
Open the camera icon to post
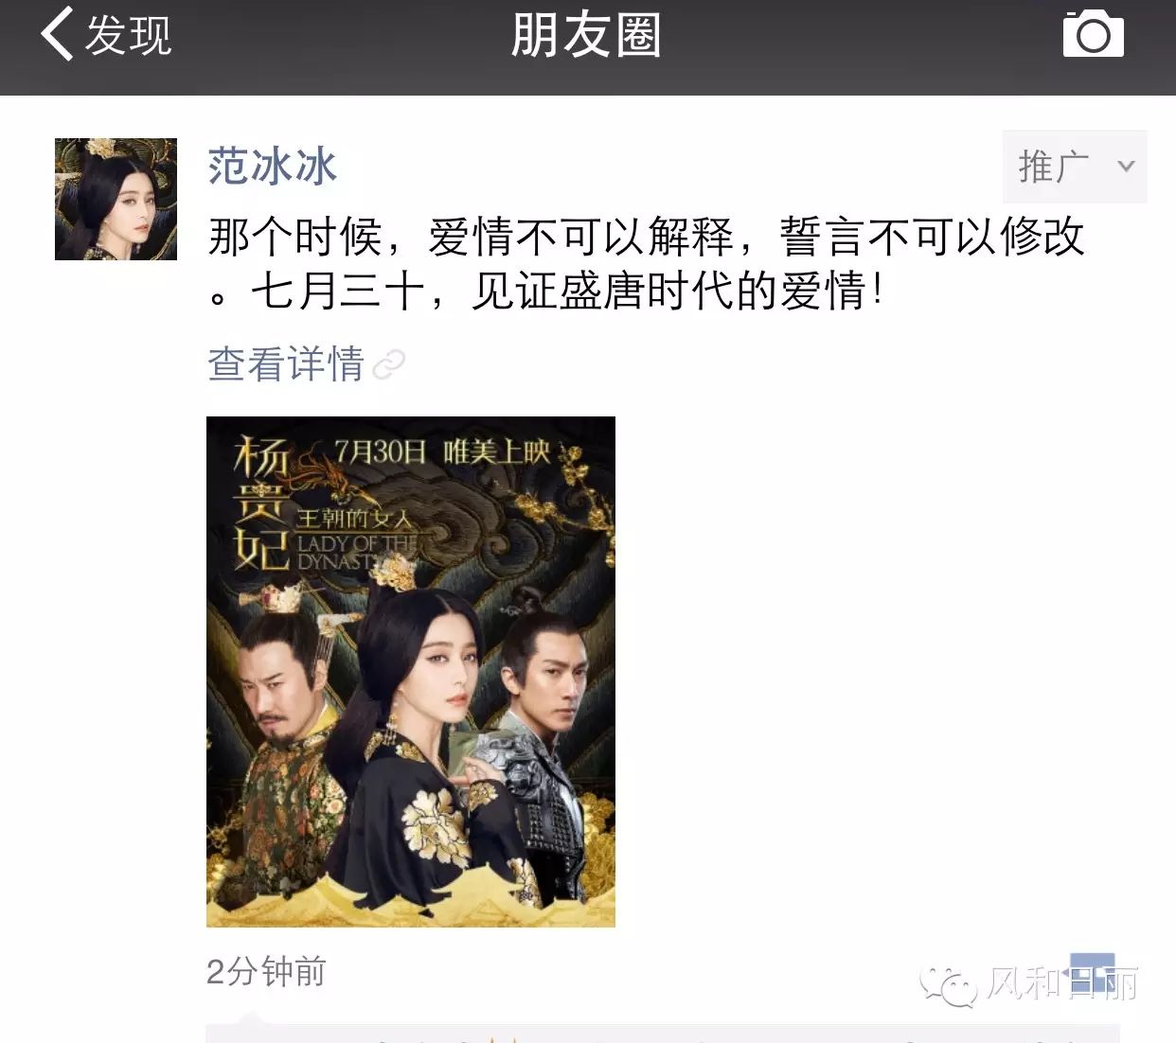tap(1093, 34)
